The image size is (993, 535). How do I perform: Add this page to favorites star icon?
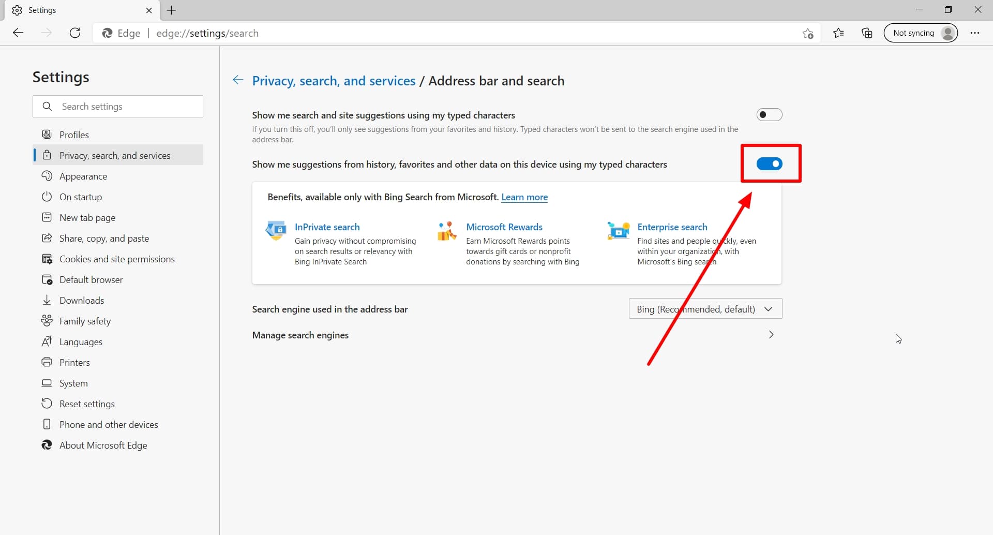point(808,34)
